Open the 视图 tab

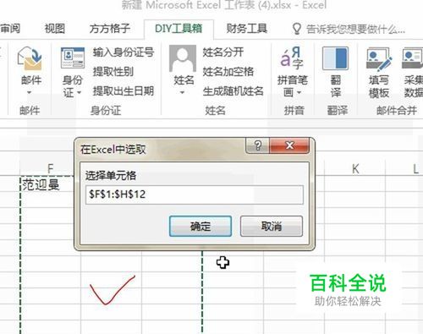(55, 29)
